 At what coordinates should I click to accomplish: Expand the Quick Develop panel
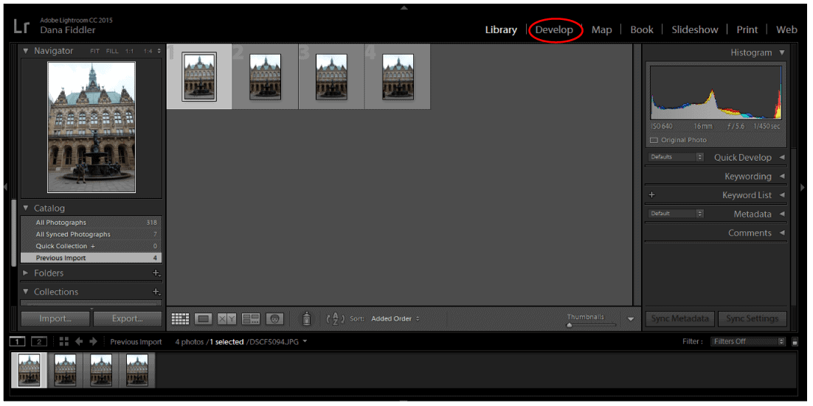tap(781, 158)
